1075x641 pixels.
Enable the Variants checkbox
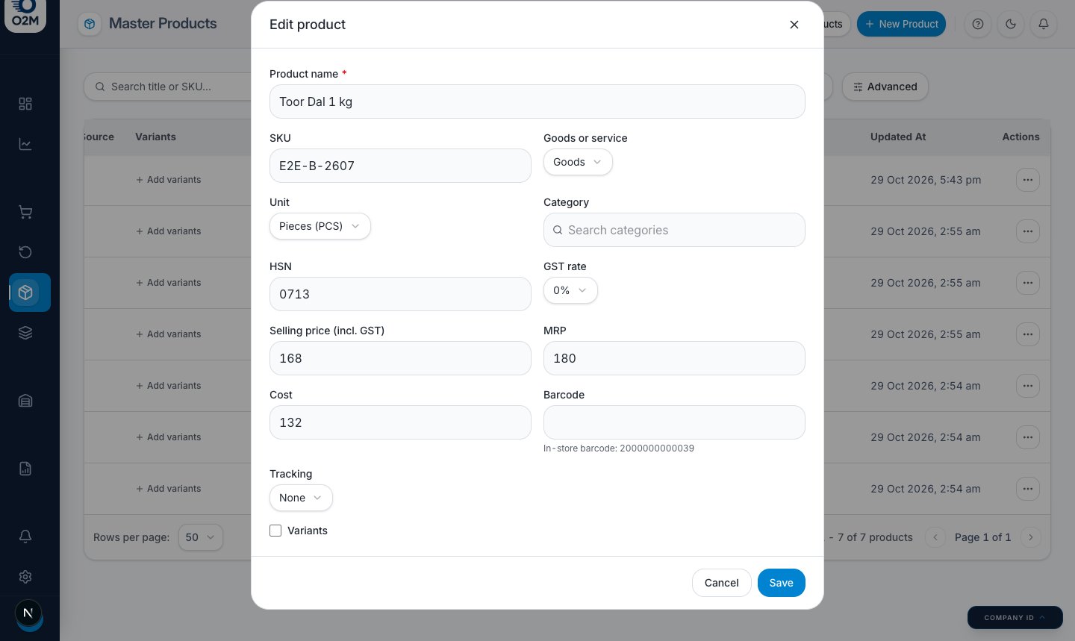tap(275, 531)
